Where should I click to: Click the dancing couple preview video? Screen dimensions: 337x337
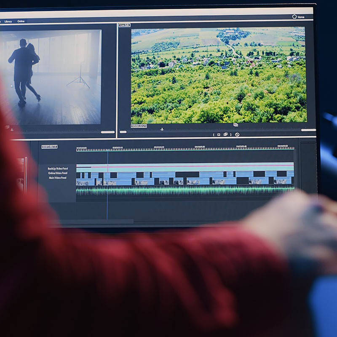[51, 78]
